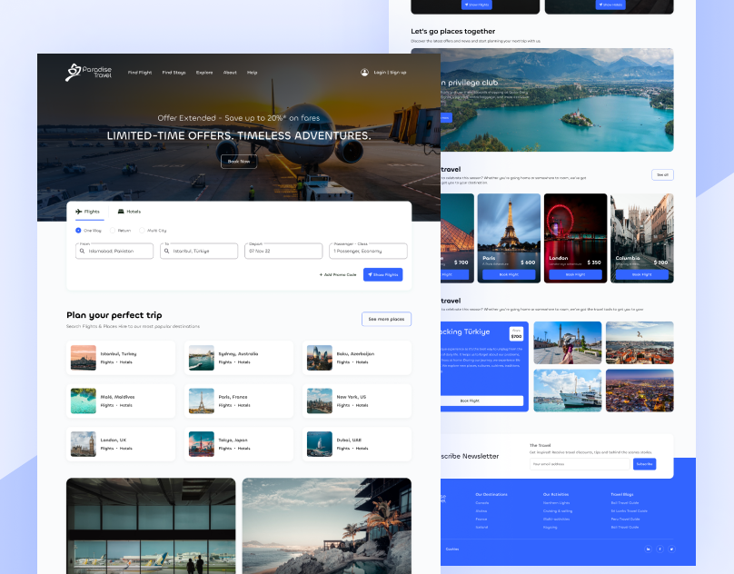734x574 pixels.
Task: Click Book Flight on the London card
Action: coord(575,275)
